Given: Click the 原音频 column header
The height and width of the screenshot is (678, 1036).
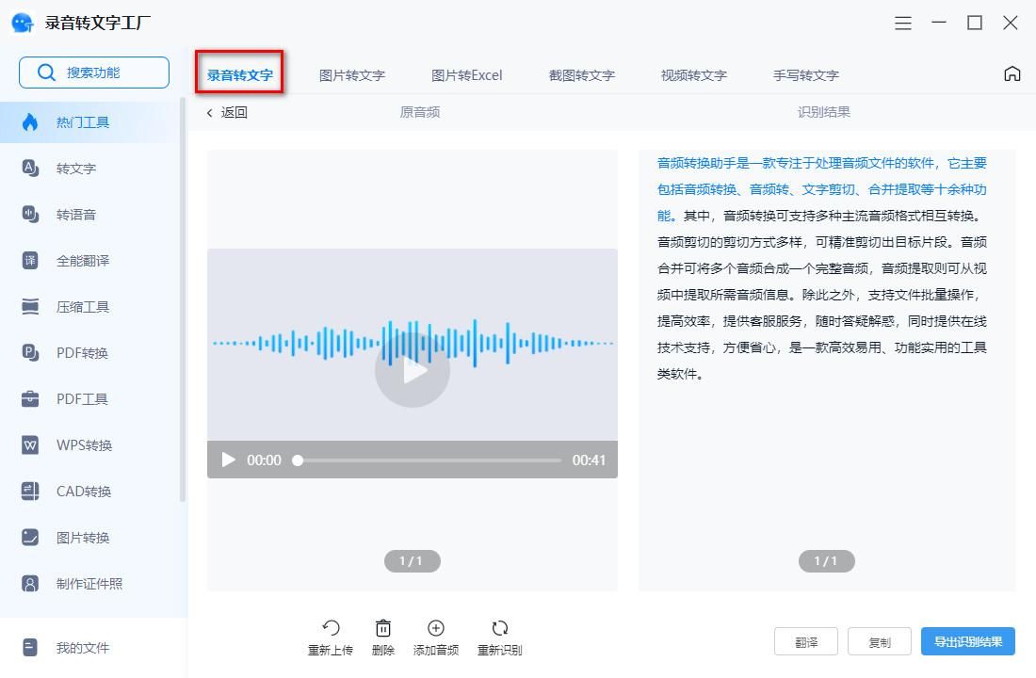Looking at the screenshot, I should [419, 112].
